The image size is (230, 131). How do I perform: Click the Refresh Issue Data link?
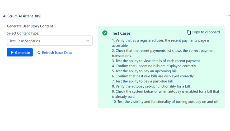point(57,53)
